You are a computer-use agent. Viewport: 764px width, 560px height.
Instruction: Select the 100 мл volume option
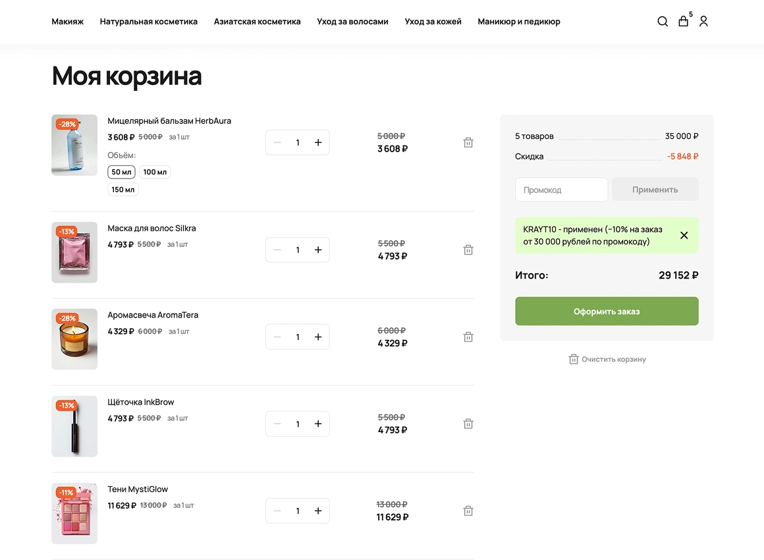(155, 172)
